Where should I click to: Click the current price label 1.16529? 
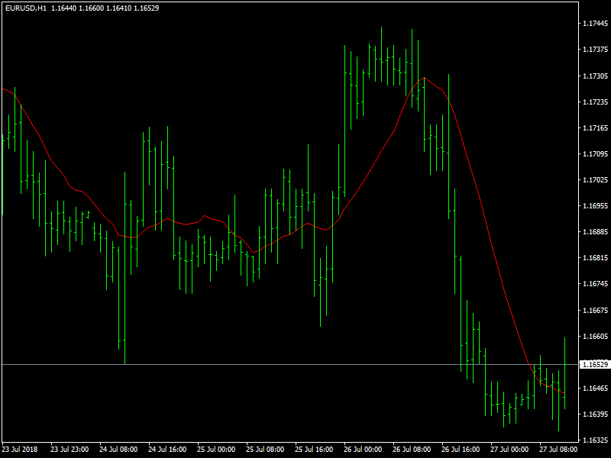pyautogui.click(x=595, y=365)
